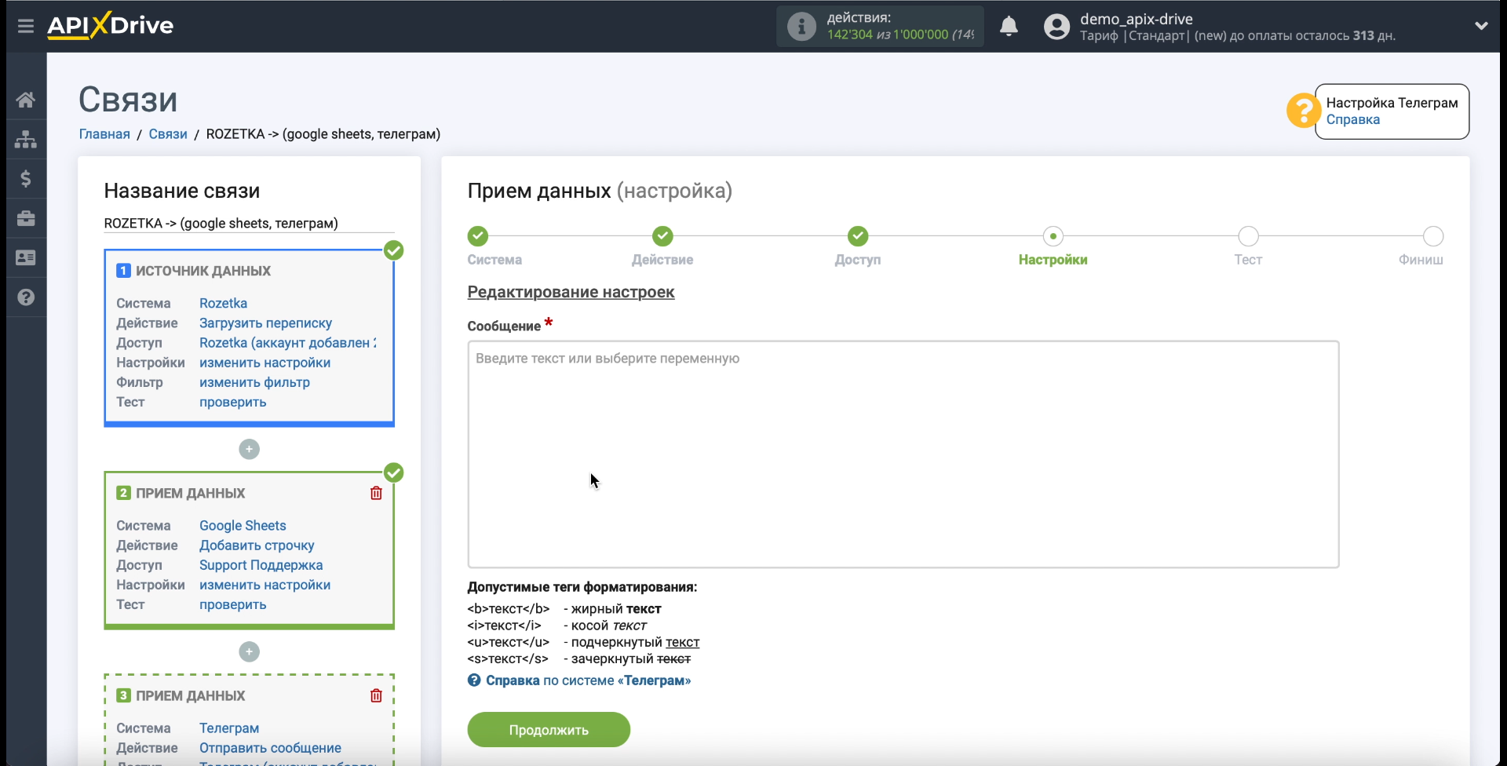This screenshot has width=1507, height=766.
Task: Open the Справка link in help box
Action: (1352, 119)
